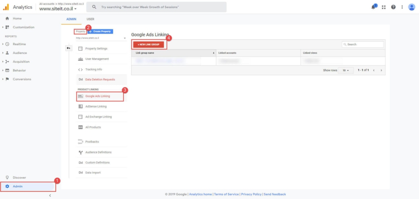
Task: Open the notifications bell
Action: click(x=374, y=7)
